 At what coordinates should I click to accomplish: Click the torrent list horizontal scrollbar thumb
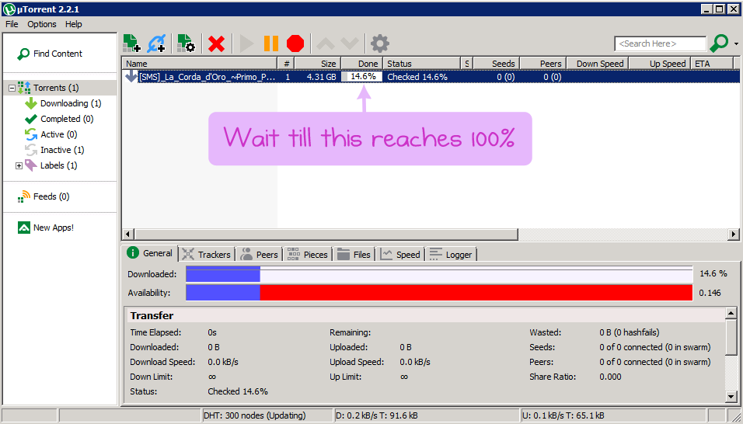[326, 234]
